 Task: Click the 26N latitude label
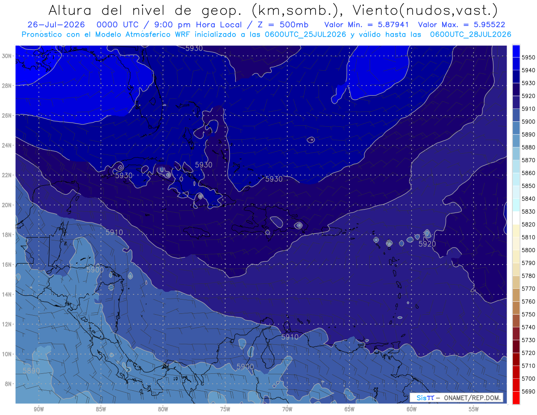(x=8, y=116)
